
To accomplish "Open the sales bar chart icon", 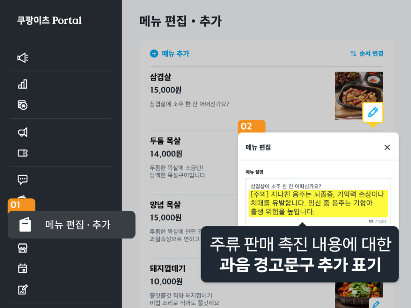I will pyautogui.click(x=23, y=84).
